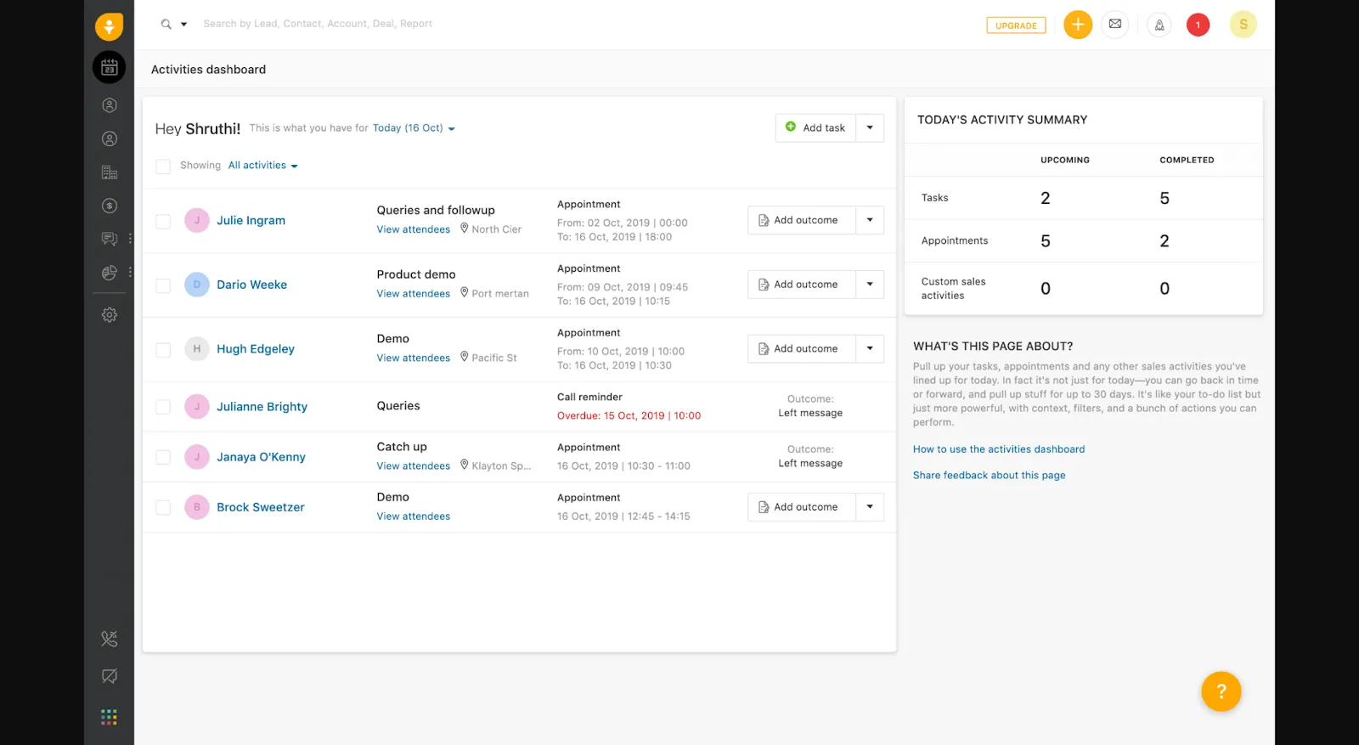1359x745 pixels.
Task: Check the Julie Ingram row checkbox
Action: click(163, 221)
